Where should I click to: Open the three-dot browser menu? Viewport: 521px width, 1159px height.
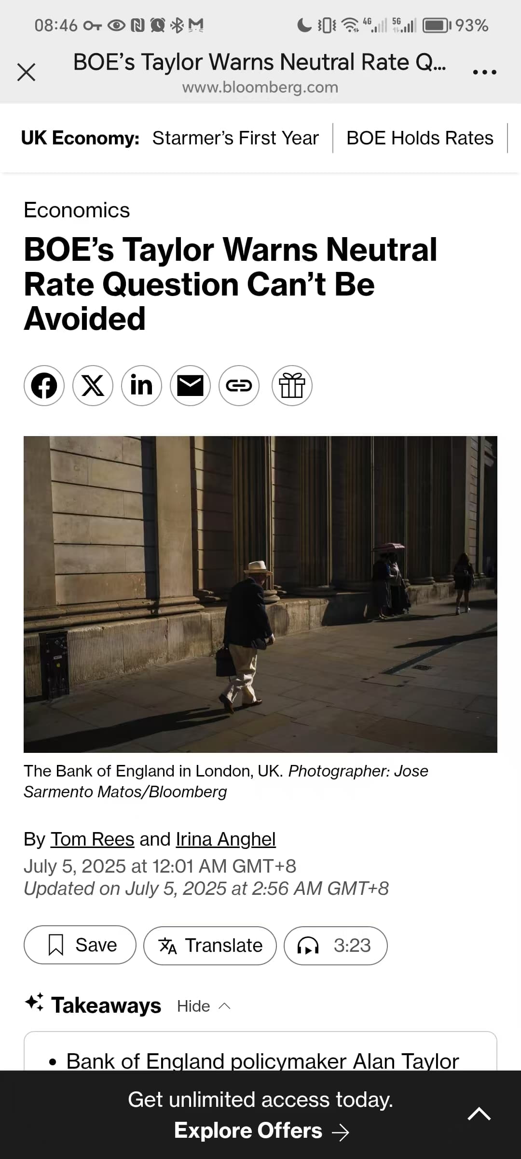484,72
